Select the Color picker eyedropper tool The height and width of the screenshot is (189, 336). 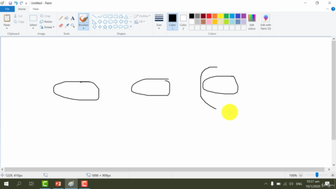67,26
